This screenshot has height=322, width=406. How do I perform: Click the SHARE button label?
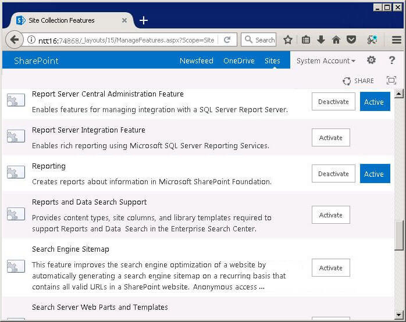tap(364, 81)
